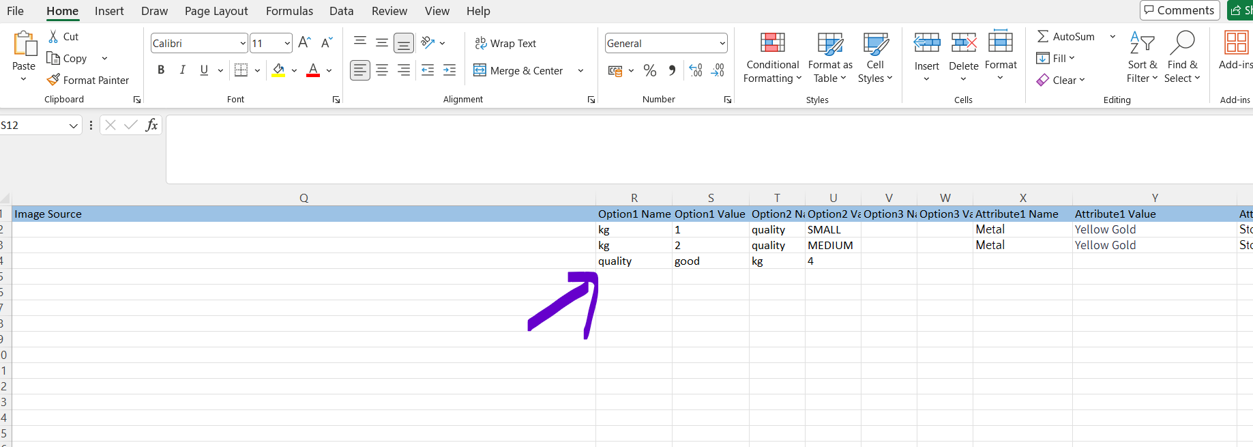Expand Font Color dropdown arrow
The width and height of the screenshot is (1253, 447).
pos(329,70)
